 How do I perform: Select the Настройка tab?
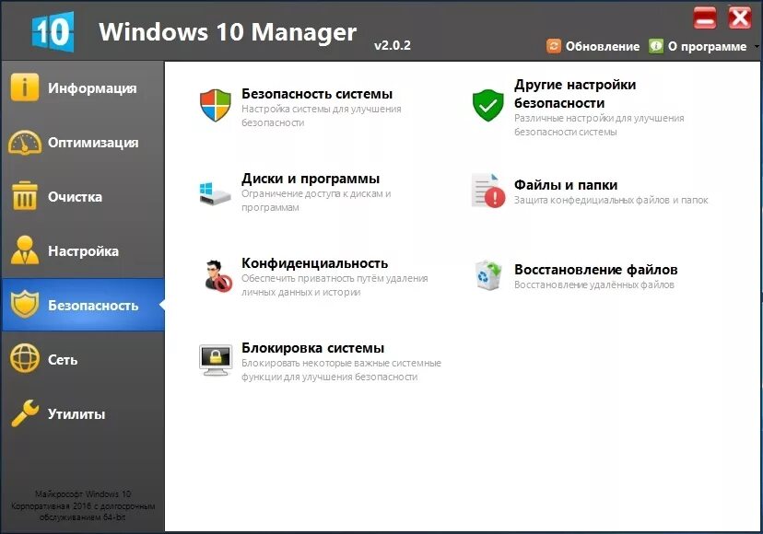tap(83, 251)
